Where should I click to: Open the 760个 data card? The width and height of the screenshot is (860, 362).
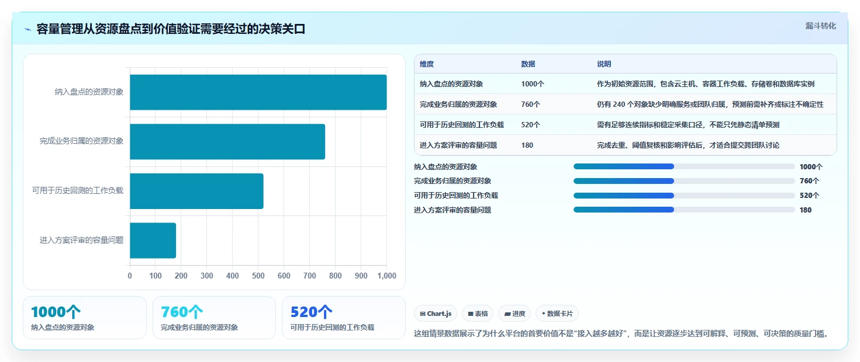(214, 318)
